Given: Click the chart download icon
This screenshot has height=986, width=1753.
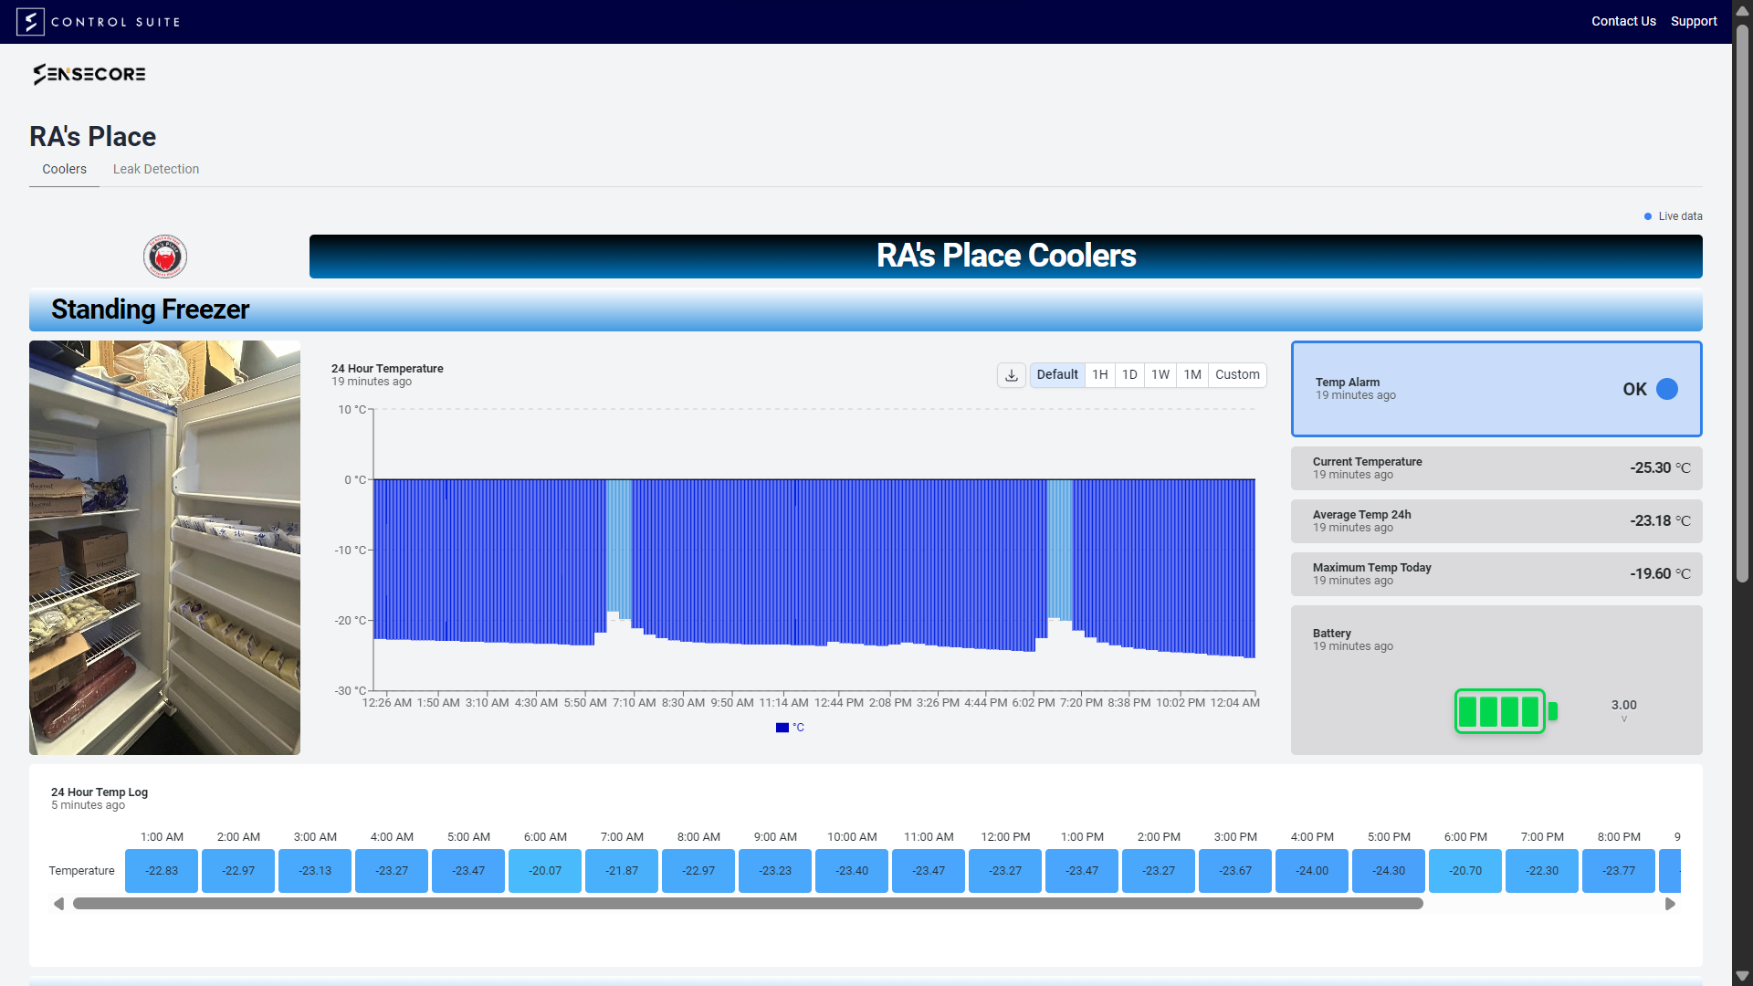Looking at the screenshot, I should tap(1012, 375).
